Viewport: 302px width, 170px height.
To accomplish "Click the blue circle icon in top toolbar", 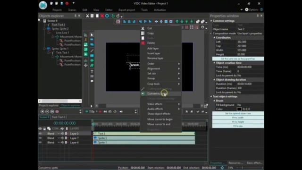I will click(107, 16).
